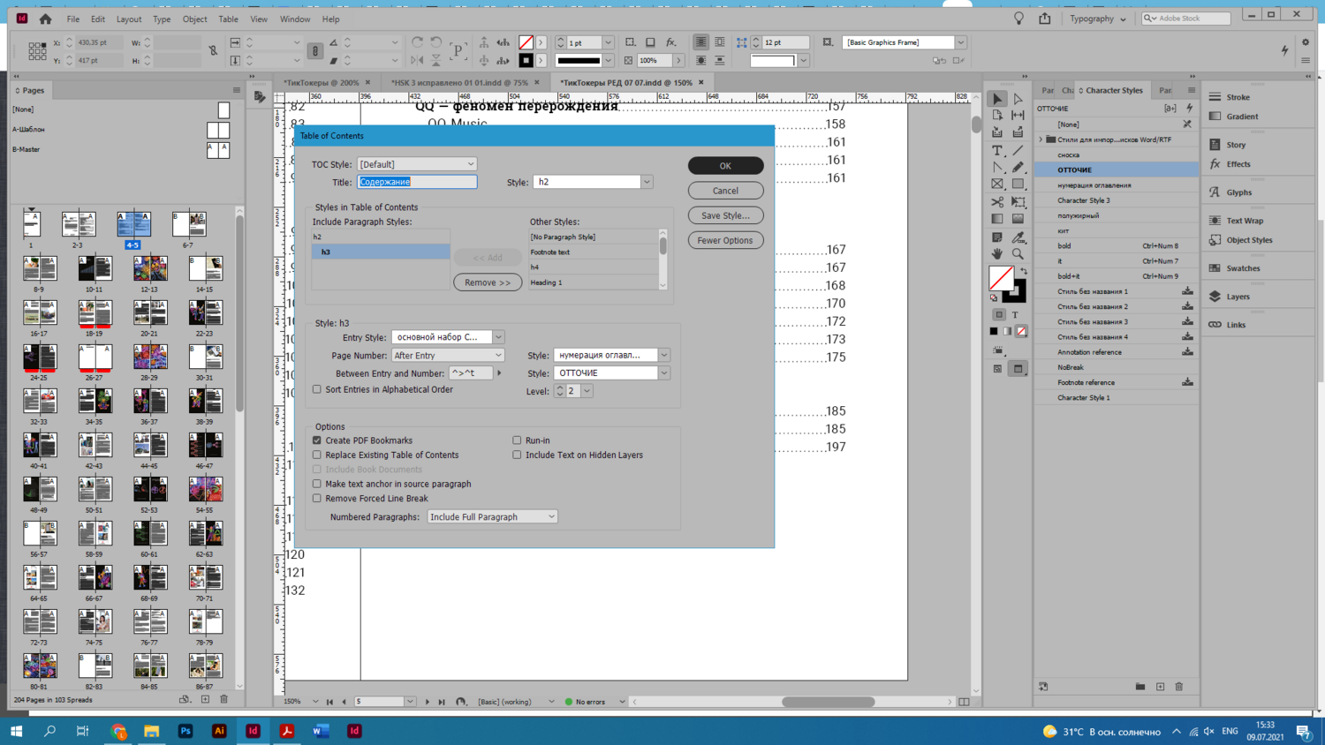1325x745 pixels.
Task: Enable Replace Existing Table of Contents
Action: pos(317,455)
